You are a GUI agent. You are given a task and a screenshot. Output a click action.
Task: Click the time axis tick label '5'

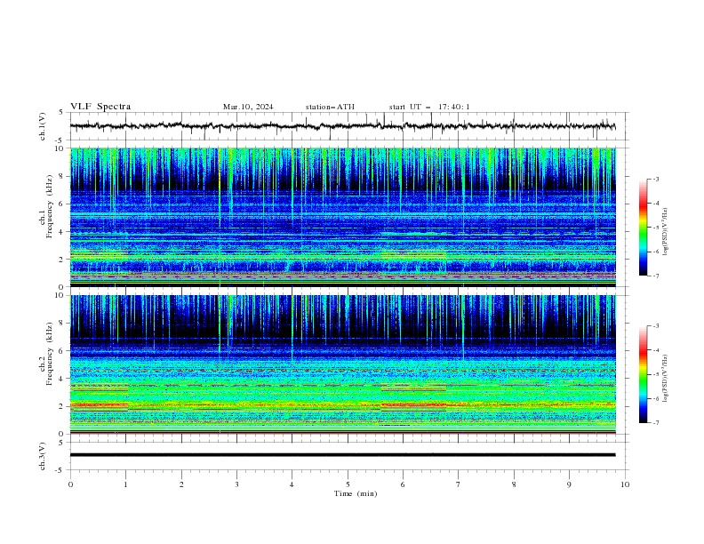pos(348,484)
